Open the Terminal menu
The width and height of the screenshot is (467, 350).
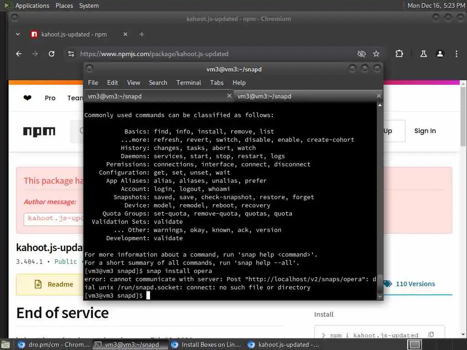click(188, 83)
